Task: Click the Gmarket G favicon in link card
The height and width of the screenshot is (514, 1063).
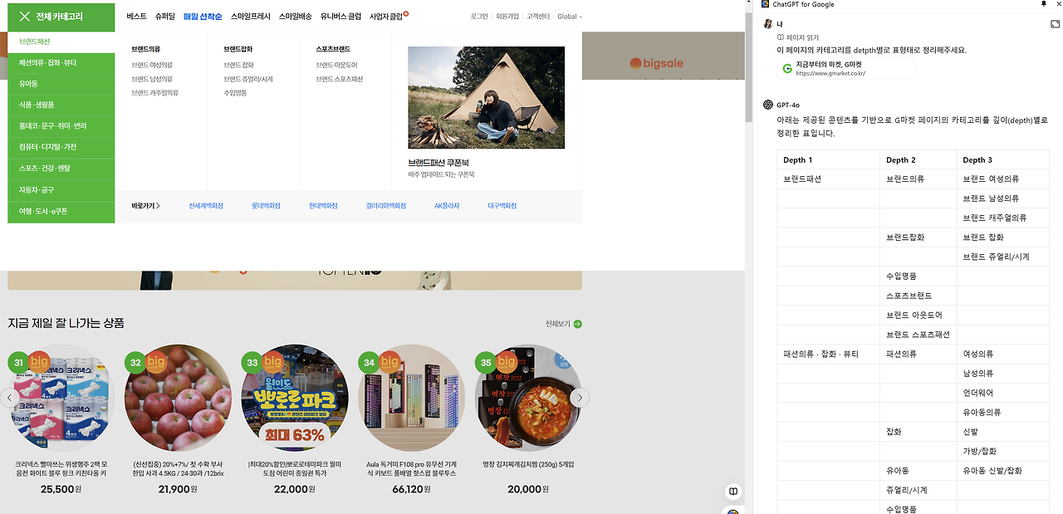Action: tap(787, 68)
